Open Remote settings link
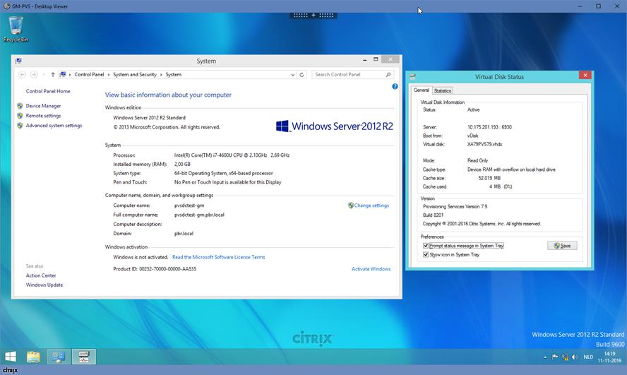Viewport: 627px width, 375px height. coord(43,116)
